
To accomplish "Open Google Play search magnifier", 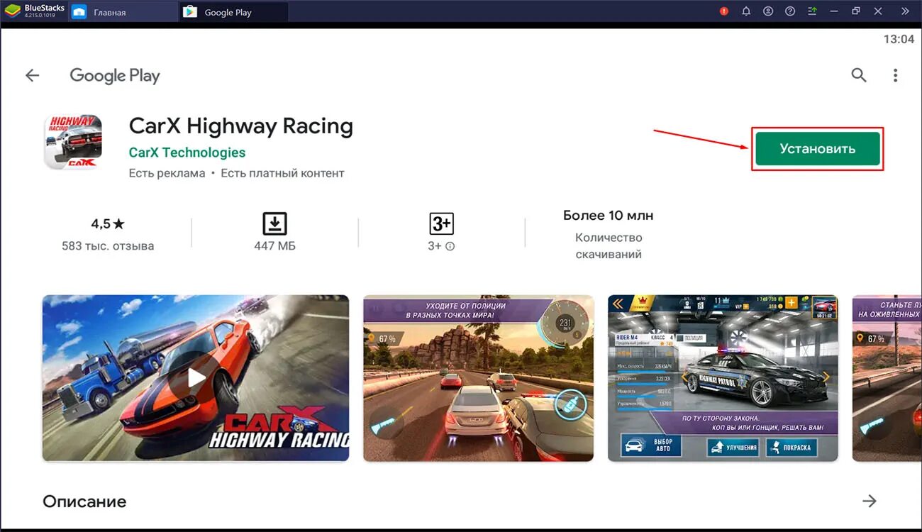I will pos(859,75).
